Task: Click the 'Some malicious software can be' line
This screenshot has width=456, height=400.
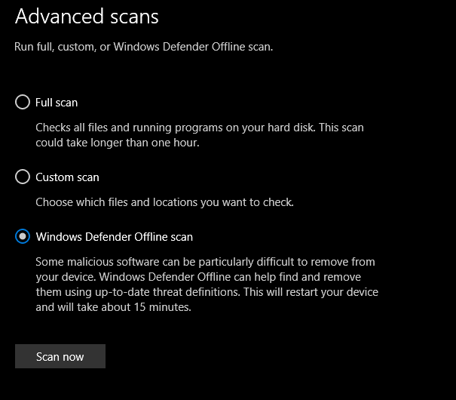Action: [x=205, y=262]
